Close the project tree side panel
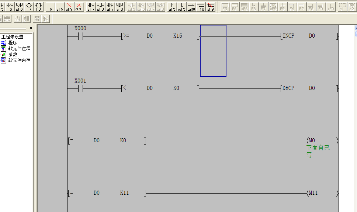357x212 pixels. (31, 28)
